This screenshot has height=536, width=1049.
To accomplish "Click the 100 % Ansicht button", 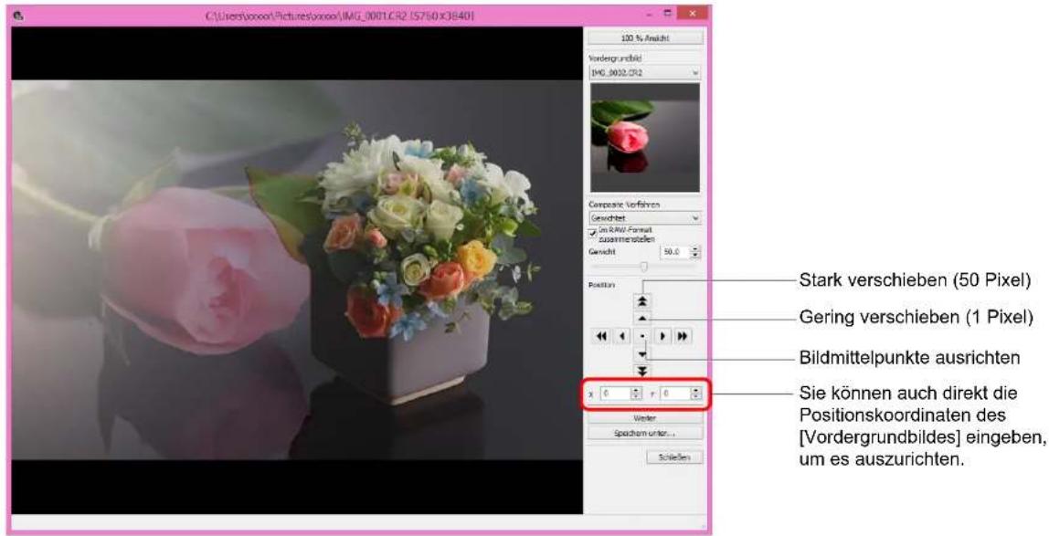I will [x=644, y=38].
